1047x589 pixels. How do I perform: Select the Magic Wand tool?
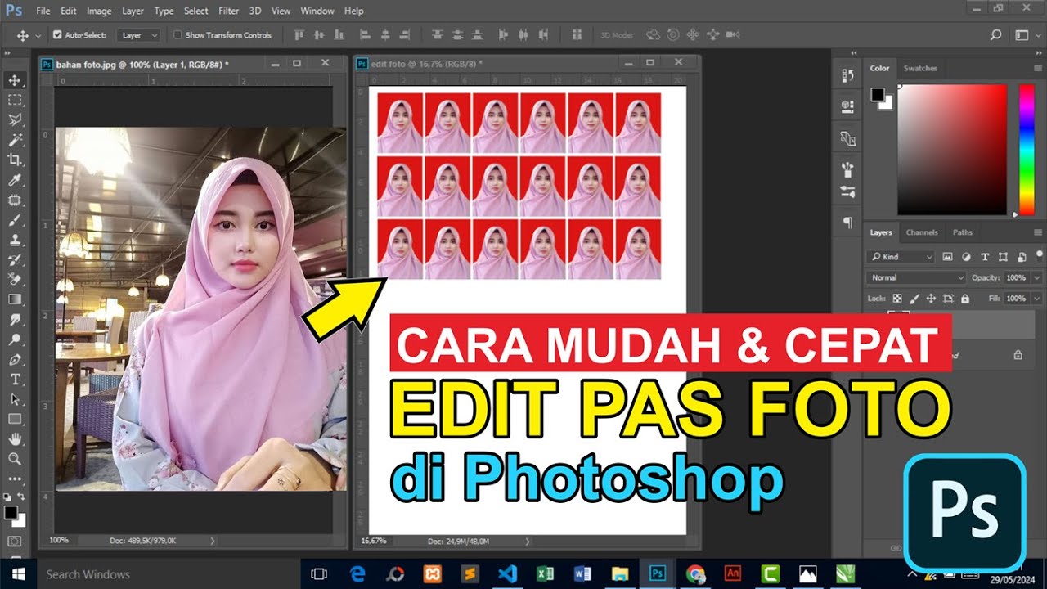pos(15,140)
